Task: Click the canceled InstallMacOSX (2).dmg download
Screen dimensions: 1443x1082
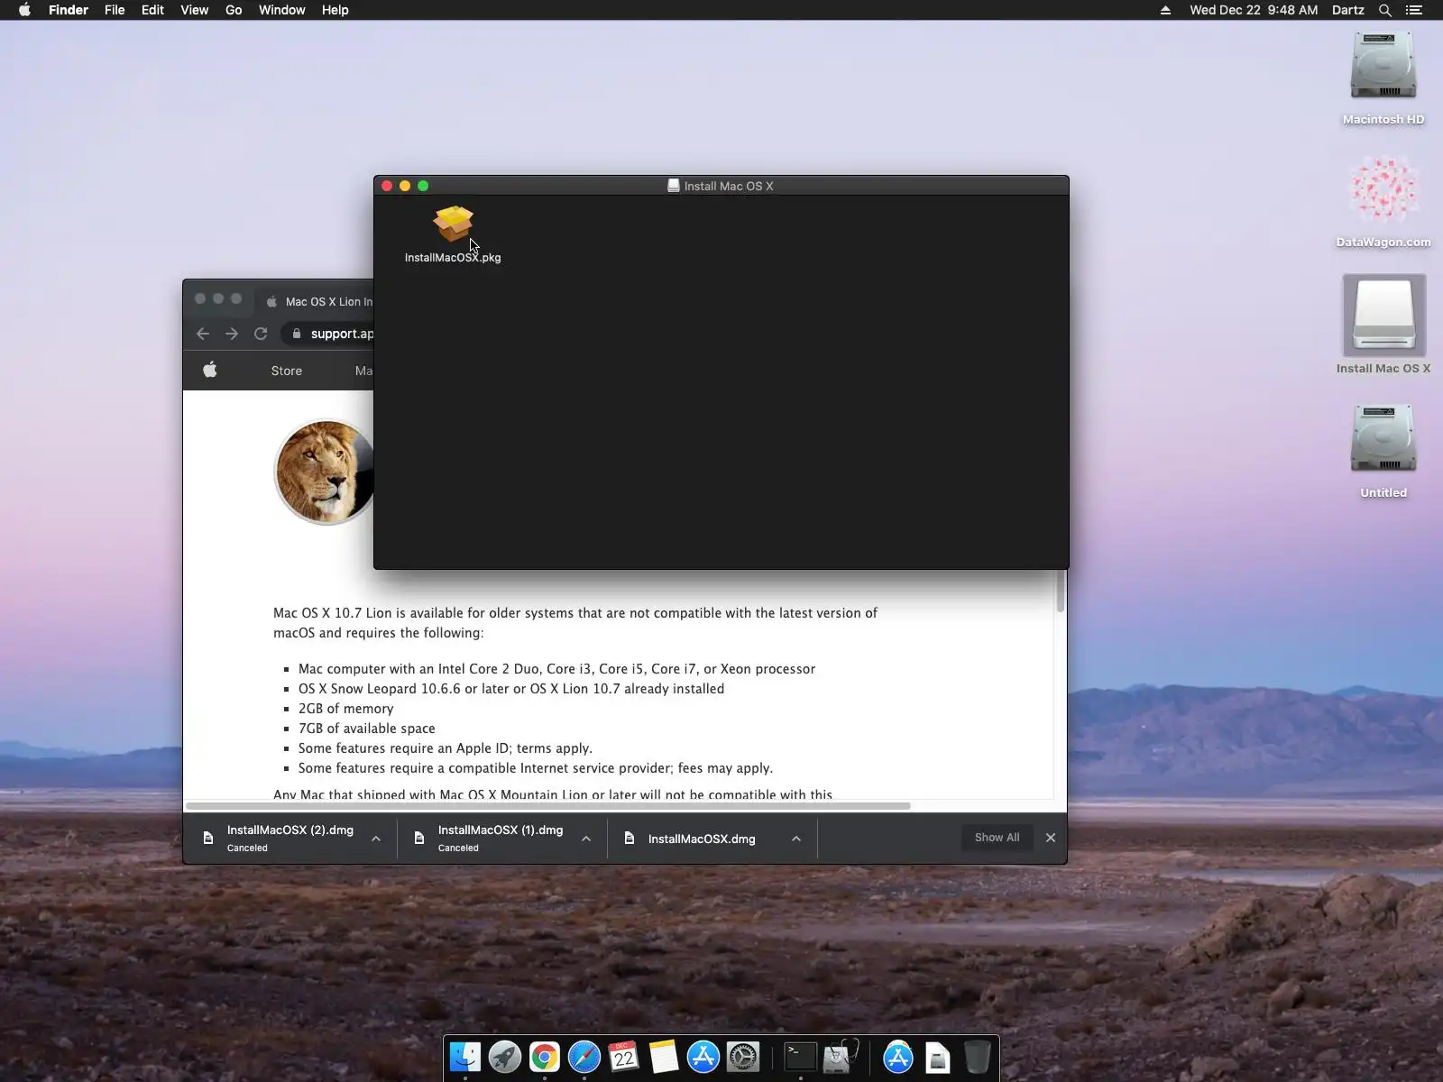Action: pyautogui.click(x=290, y=838)
